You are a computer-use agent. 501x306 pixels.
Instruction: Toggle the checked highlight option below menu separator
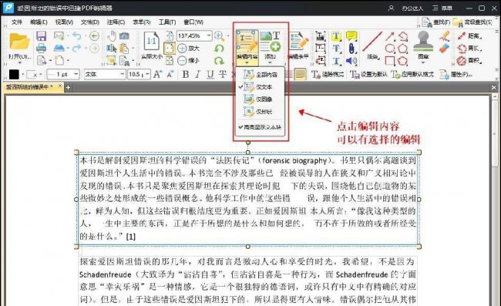(259, 127)
